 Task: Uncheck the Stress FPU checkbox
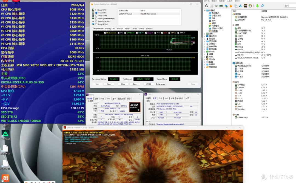coord(96,13)
